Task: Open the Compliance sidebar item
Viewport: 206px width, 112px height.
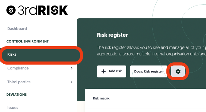Action: (18, 68)
